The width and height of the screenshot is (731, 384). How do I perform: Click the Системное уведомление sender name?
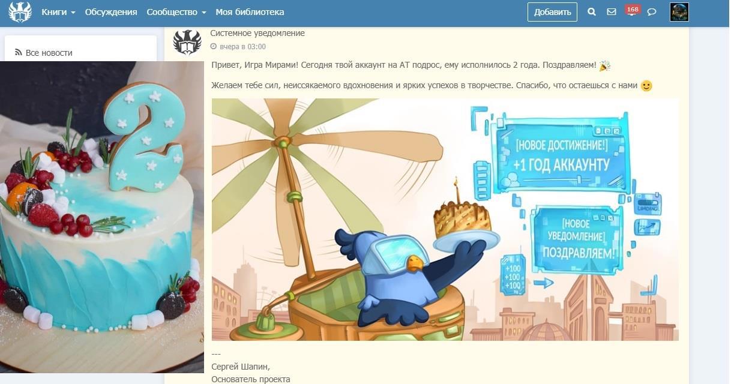(x=257, y=33)
